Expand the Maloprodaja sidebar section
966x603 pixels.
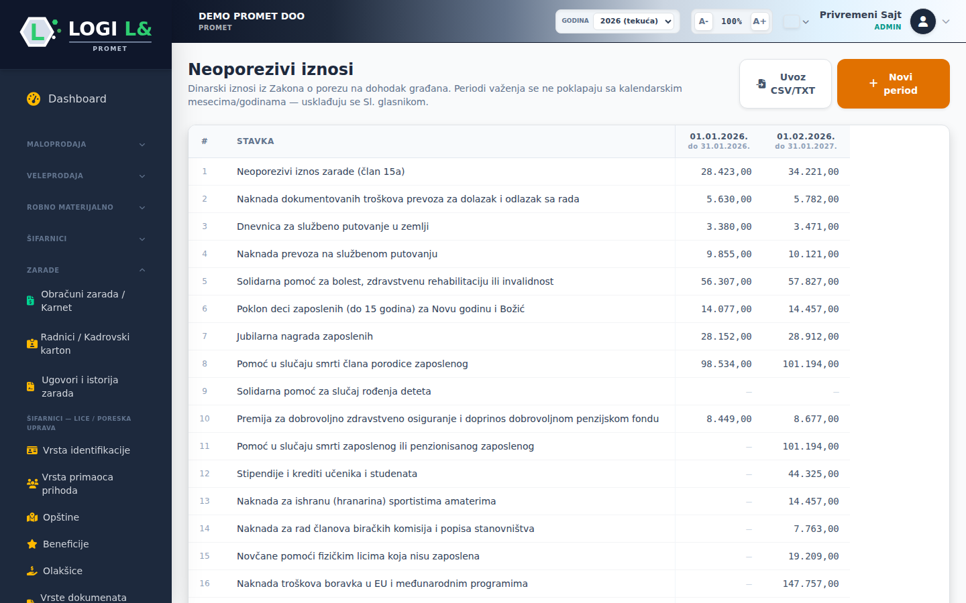86,144
